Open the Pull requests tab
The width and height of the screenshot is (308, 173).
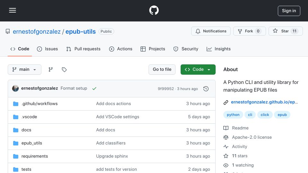pos(83,49)
